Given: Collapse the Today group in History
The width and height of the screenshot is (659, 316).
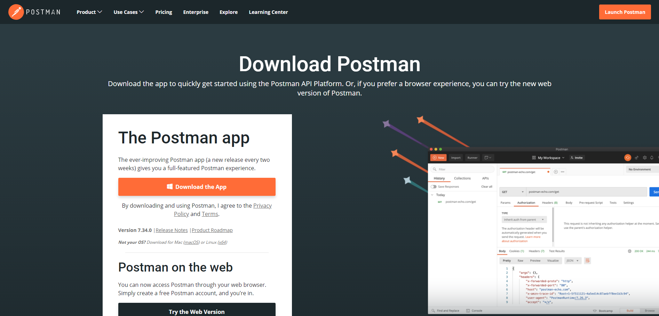Looking at the screenshot, I should coord(431,195).
